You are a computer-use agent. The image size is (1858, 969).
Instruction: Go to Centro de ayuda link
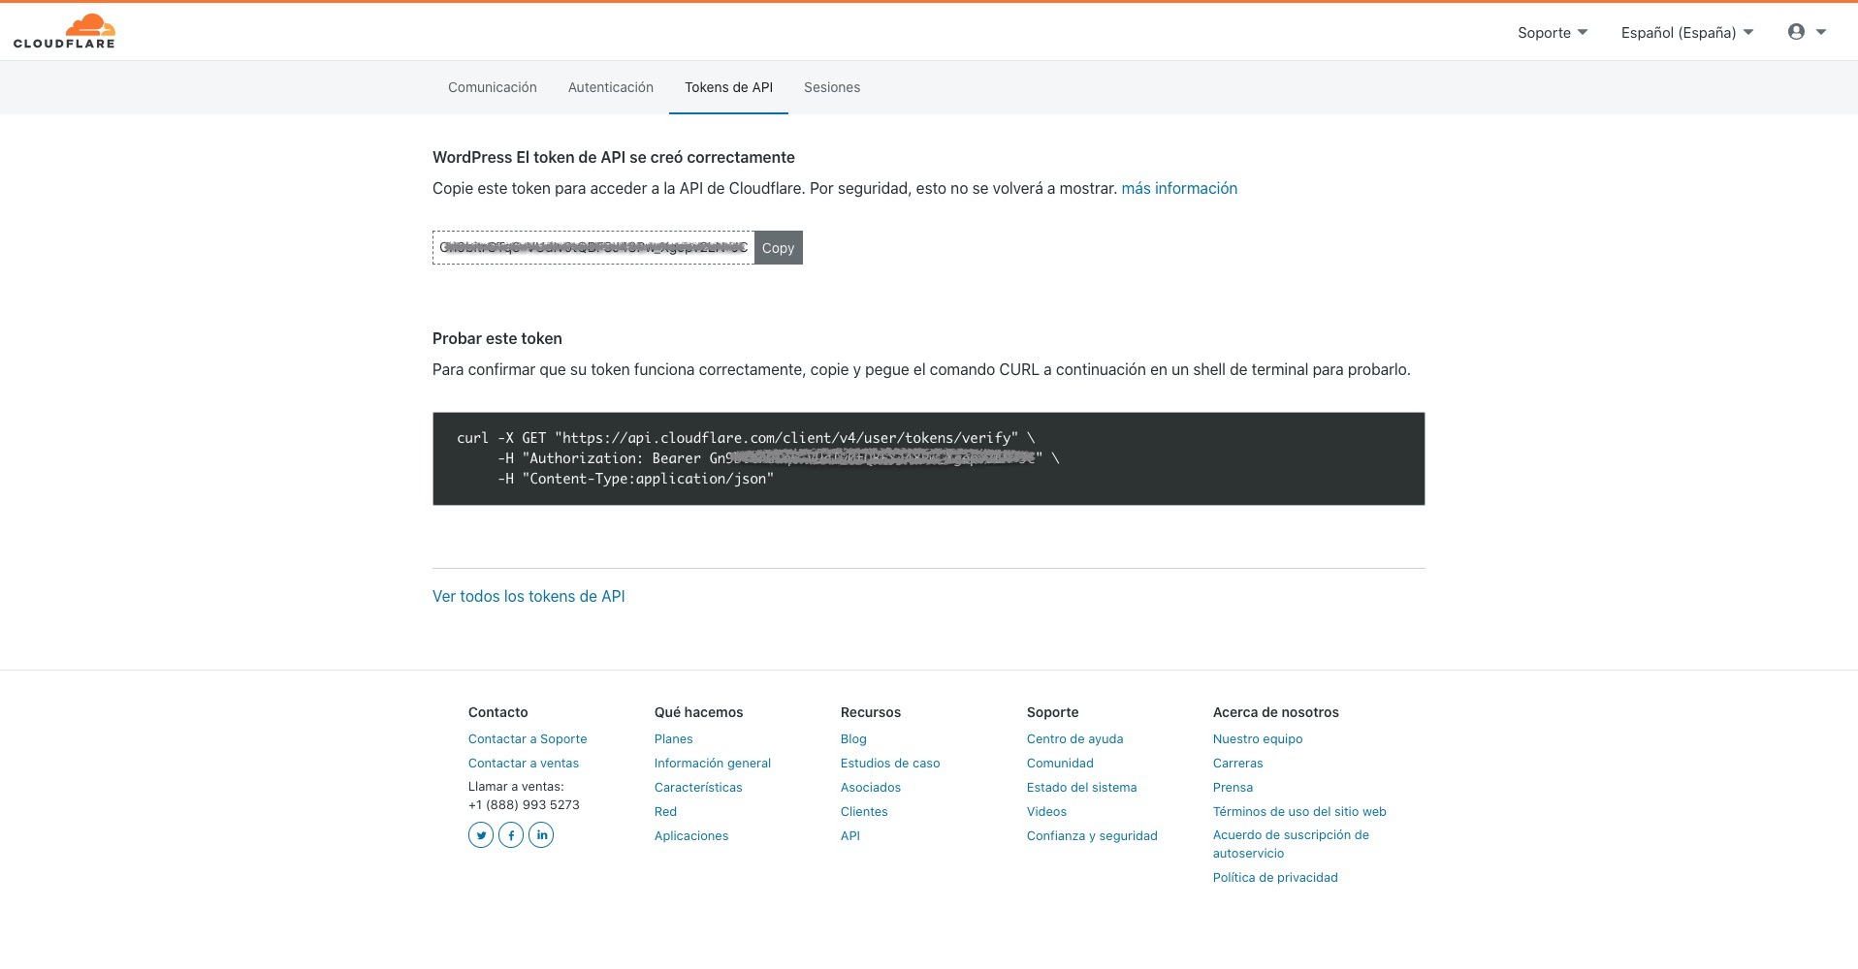[1074, 738]
